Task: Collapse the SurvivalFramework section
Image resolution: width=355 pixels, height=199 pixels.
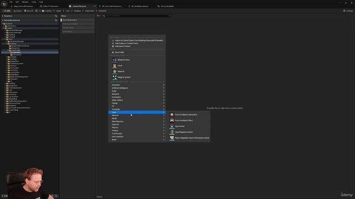Action: (2, 20)
